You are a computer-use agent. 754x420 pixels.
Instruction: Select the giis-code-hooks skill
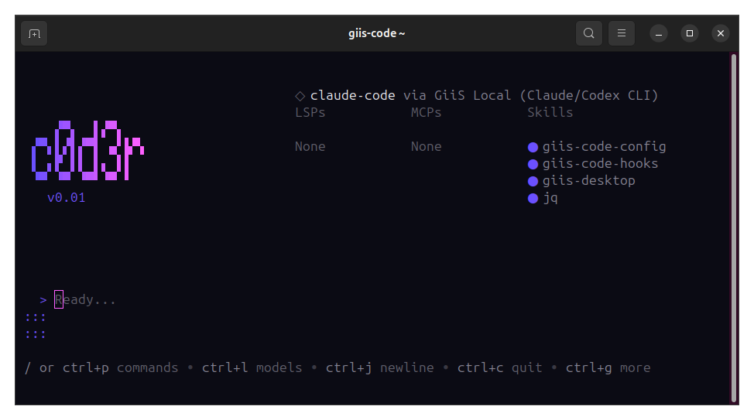(x=600, y=164)
